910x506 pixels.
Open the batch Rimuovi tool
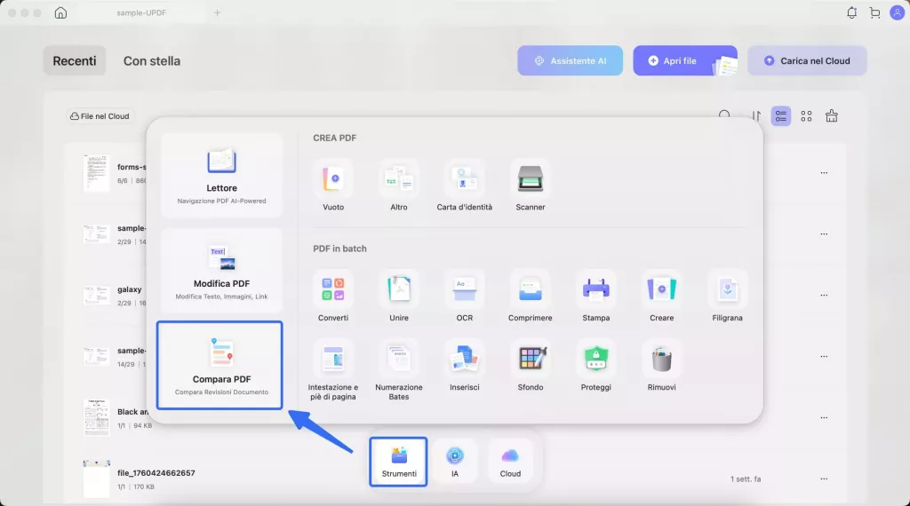click(x=661, y=365)
